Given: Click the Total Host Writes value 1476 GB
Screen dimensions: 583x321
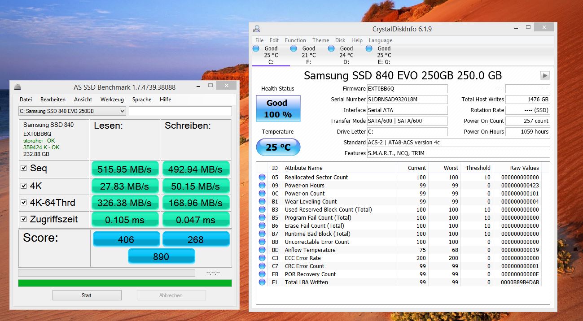Looking at the screenshot, I should pyautogui.click(x=527, y=100).
